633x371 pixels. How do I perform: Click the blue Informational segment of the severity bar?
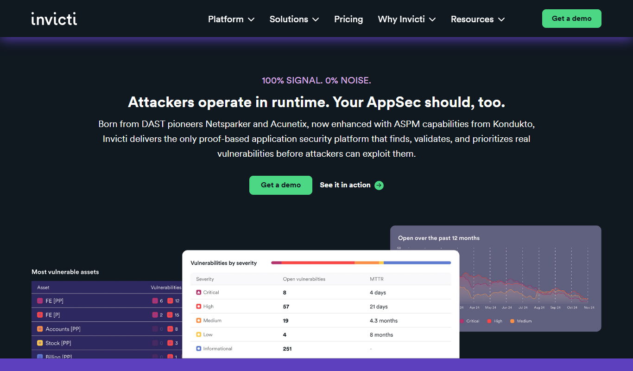[x=417, y=263]
